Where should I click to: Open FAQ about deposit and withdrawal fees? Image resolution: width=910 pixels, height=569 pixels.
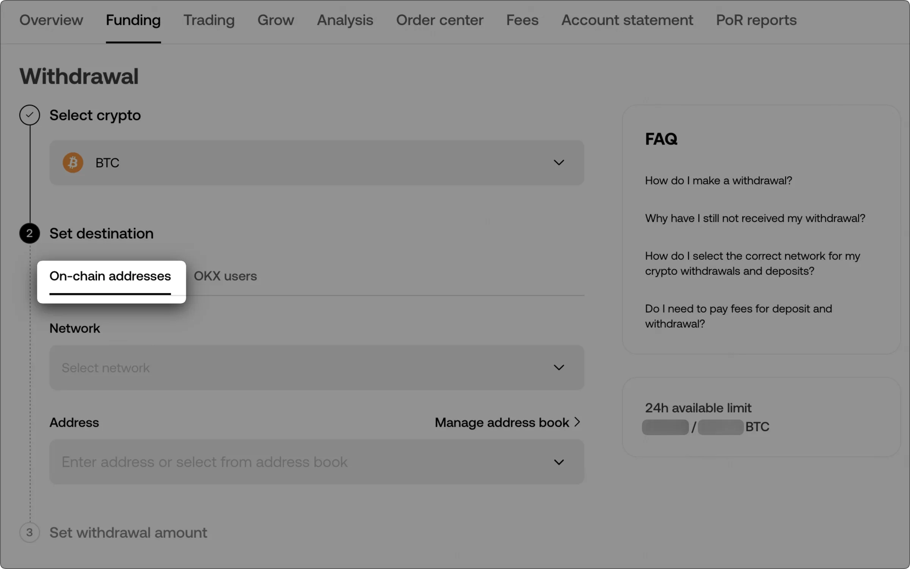[738, 316]
